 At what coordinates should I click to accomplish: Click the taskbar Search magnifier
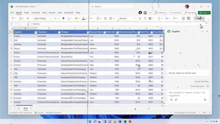click(x=95, y=122)
